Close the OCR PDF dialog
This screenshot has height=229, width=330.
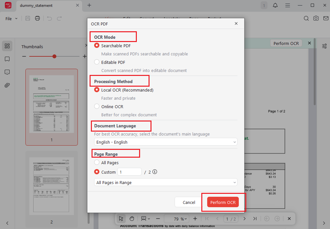point(236,23)
